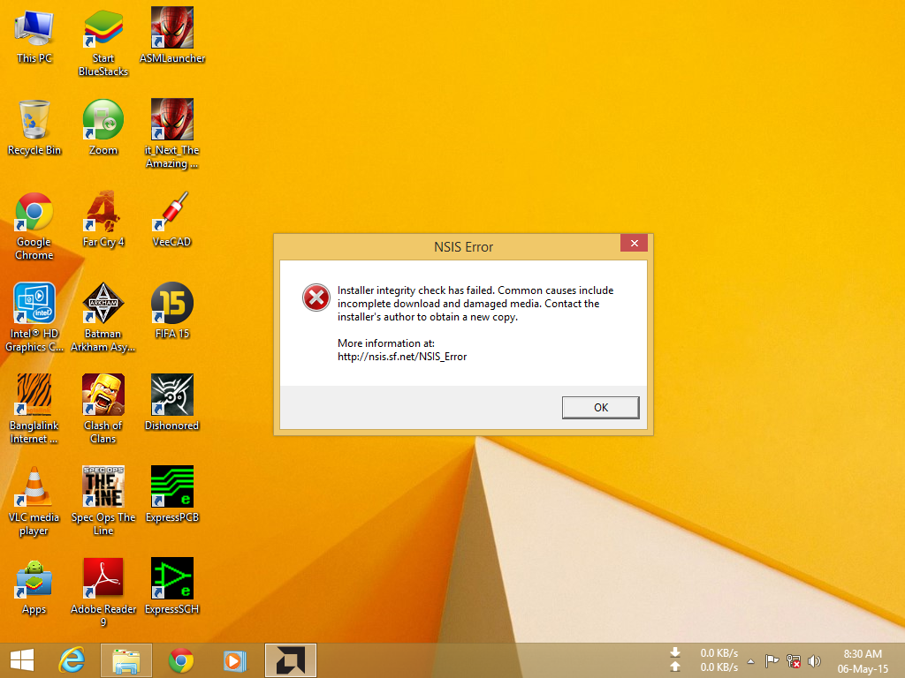This screenshot has width=905, height=678.
Task: Select it_Next_The Amazing shortcut
Action: click(172, 134)
